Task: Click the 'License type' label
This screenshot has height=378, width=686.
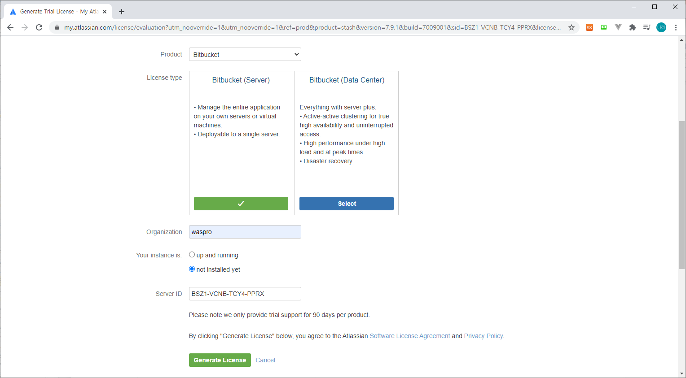Action: 164,78
